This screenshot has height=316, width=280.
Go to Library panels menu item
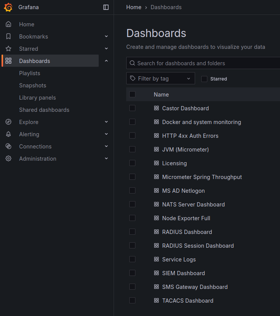point(37,98)
